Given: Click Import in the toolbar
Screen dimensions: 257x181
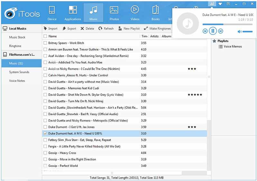Looking at the screenshot, I should (50, 29).
